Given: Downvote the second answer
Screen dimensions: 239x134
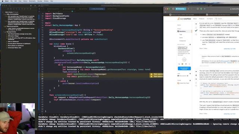Looking at the screenshot, I should pos(196,79).
